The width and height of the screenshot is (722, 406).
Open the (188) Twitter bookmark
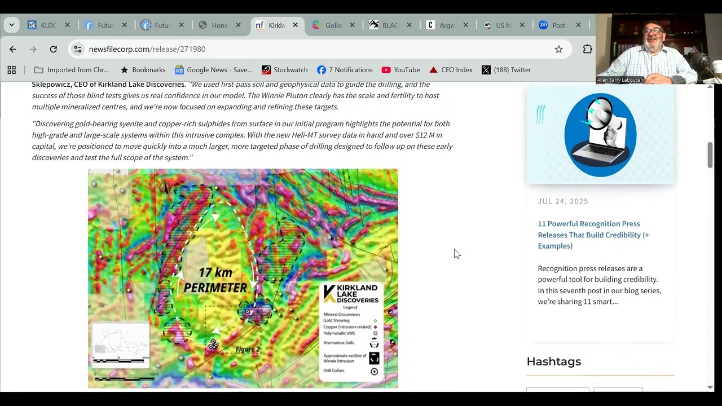tap(507, 70)
